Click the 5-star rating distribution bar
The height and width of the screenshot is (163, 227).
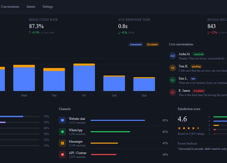(220, 117)
